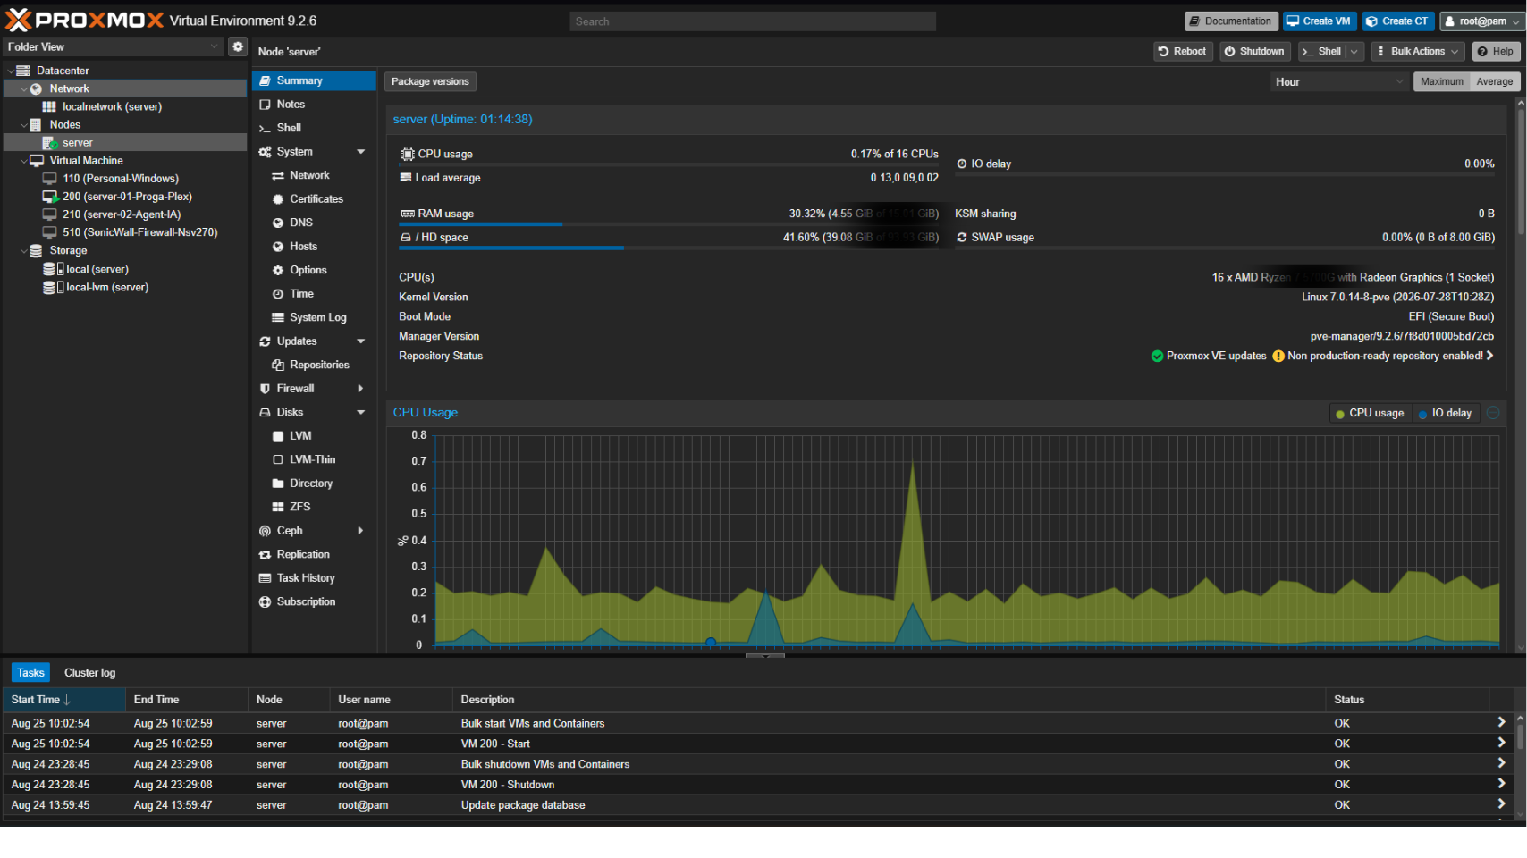The width and height of the screenshot is (1527, 858).
Task: Collapse the Storage tree folder
Action: (x=24, y=251)
